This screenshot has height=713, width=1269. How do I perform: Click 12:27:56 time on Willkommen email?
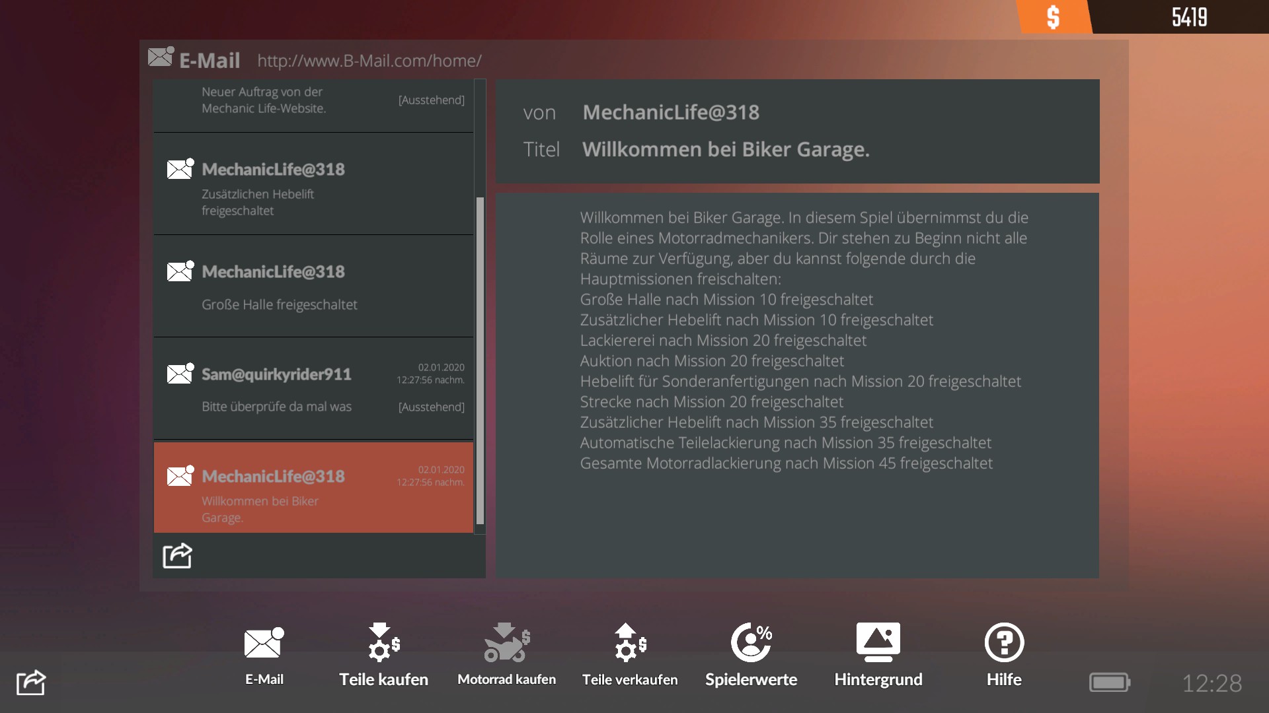[x=430, y=483]
